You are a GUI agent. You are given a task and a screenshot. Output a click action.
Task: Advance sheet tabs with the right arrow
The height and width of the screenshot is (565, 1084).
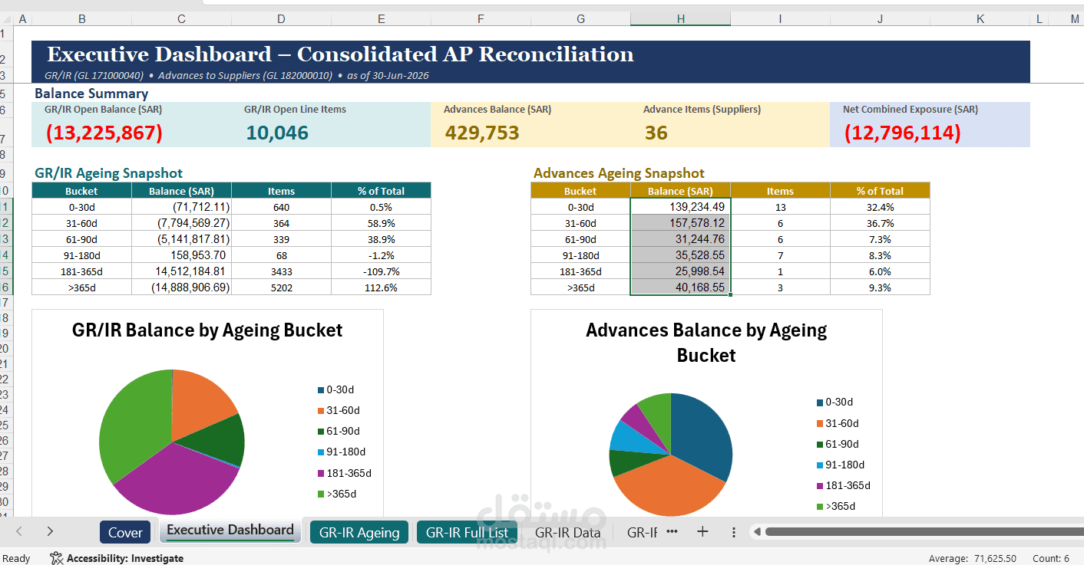[x=50, y=531]
